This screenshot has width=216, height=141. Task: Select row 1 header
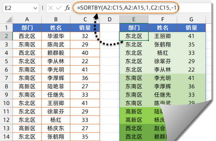click(6, 28)
